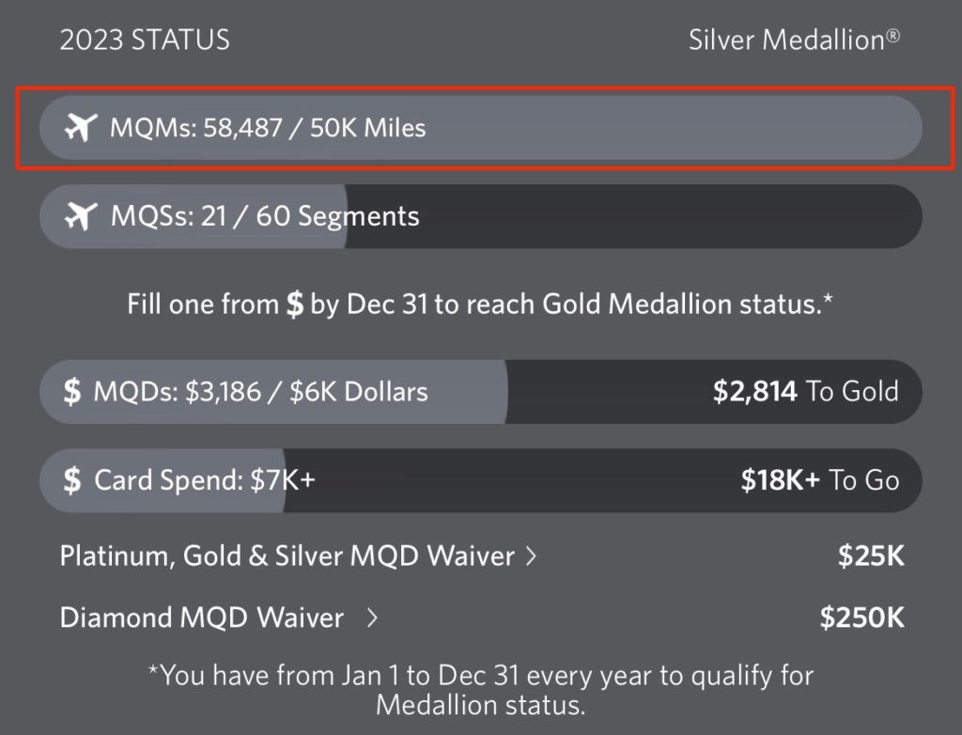Click the highlighted MQMs progress tracker
This screenshot has width=962, height=735.
[x=481, y=127]
